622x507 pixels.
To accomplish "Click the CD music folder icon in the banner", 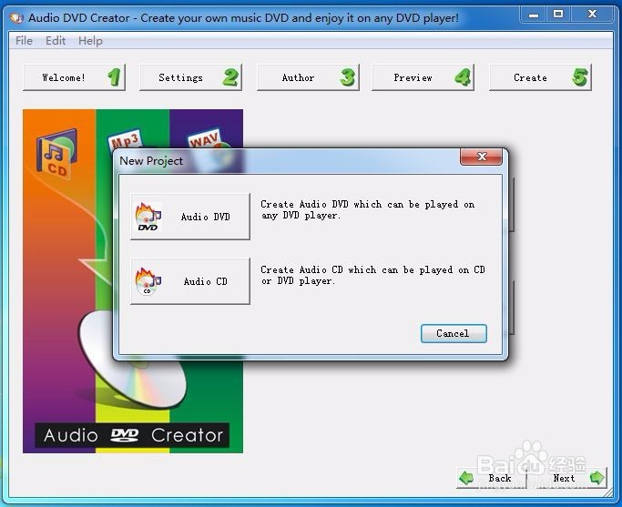I will tap(56, 153).
